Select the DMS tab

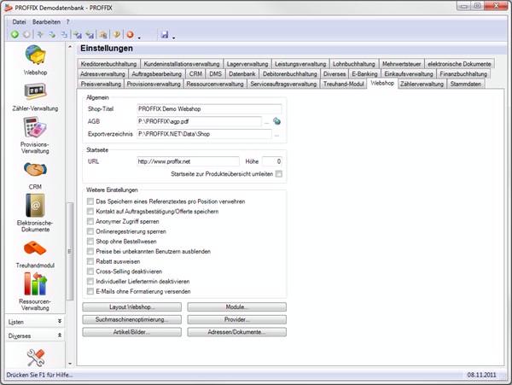point(216,73)
